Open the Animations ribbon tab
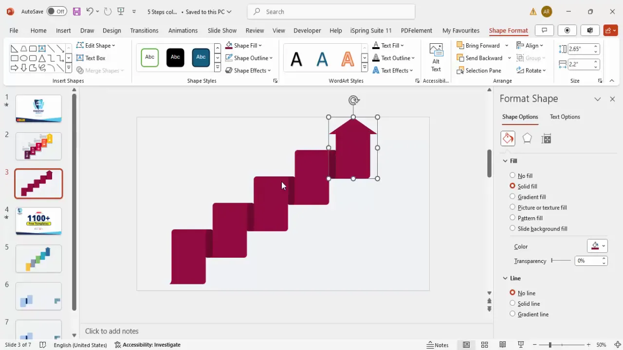 coord(183,30)
